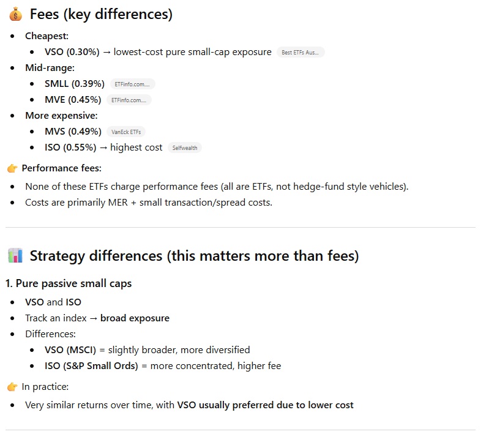481x437 pixels.
Task: Click the "1. Pure passive small caps" subheading
Action: pyautogui.click(x=69, y=283)
